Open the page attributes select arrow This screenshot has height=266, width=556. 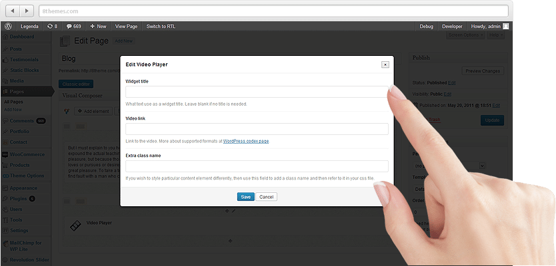[x=482, y=166]
